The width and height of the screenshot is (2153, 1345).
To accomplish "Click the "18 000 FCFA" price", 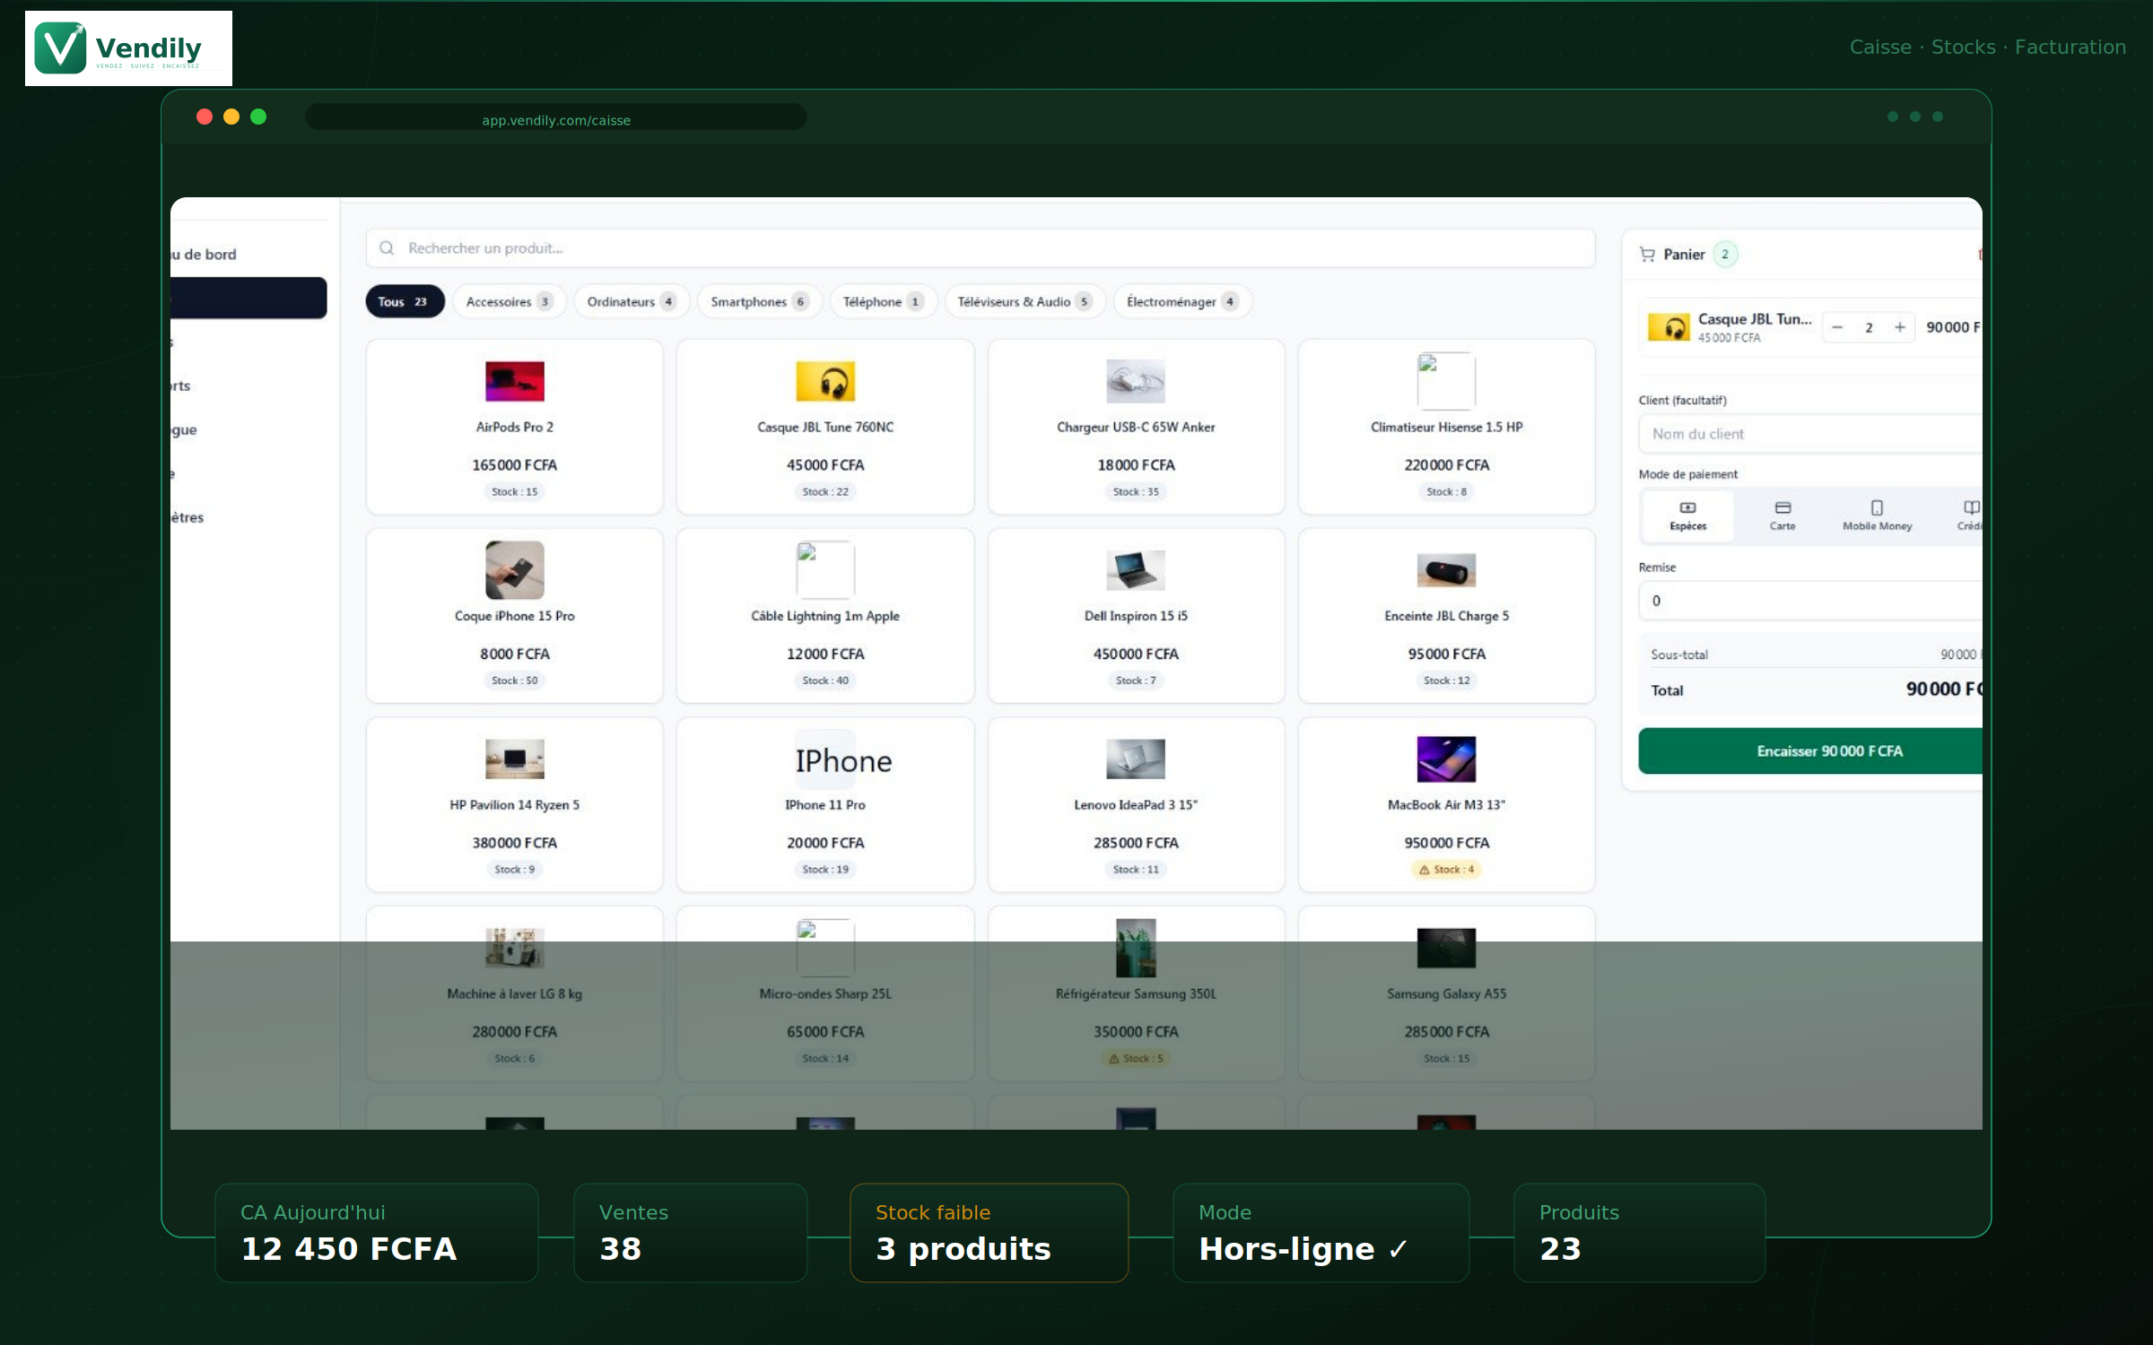I will point(1136,465).
